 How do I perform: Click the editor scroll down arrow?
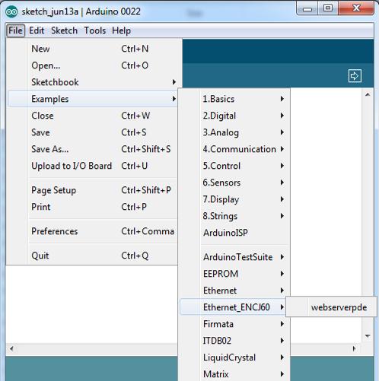368,336
